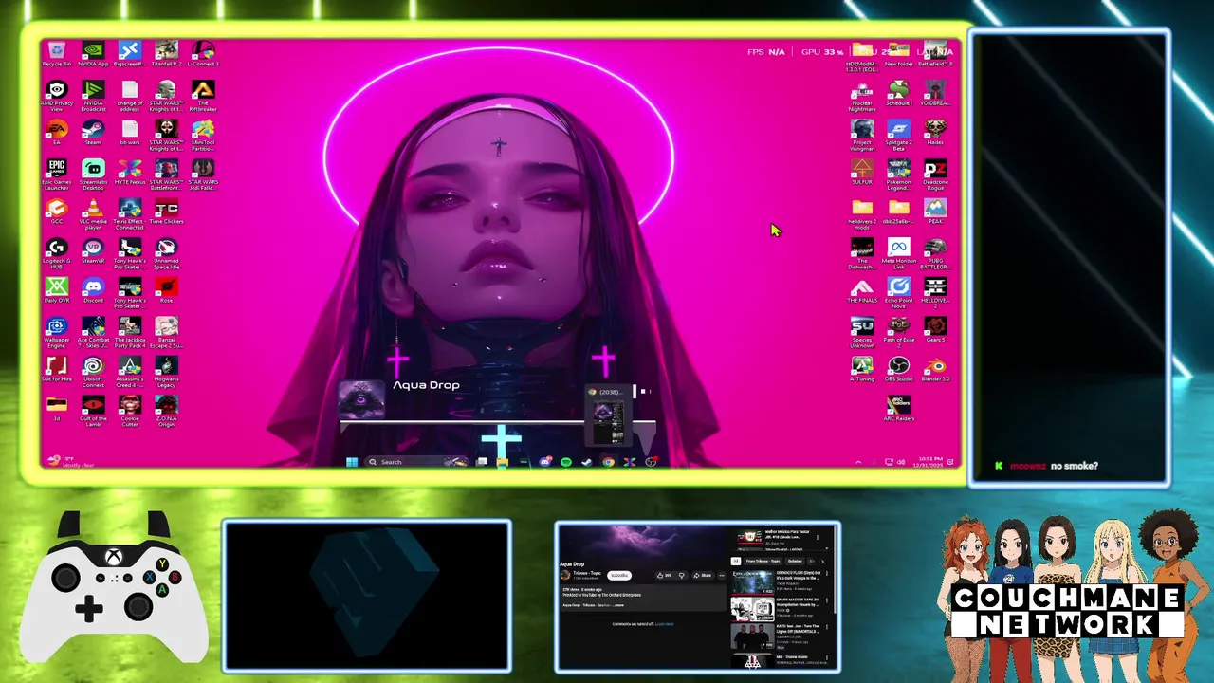The image size is (1214, 683).
Task: Open Species Unknown desktop icon
Action: [x=862, y=333]
